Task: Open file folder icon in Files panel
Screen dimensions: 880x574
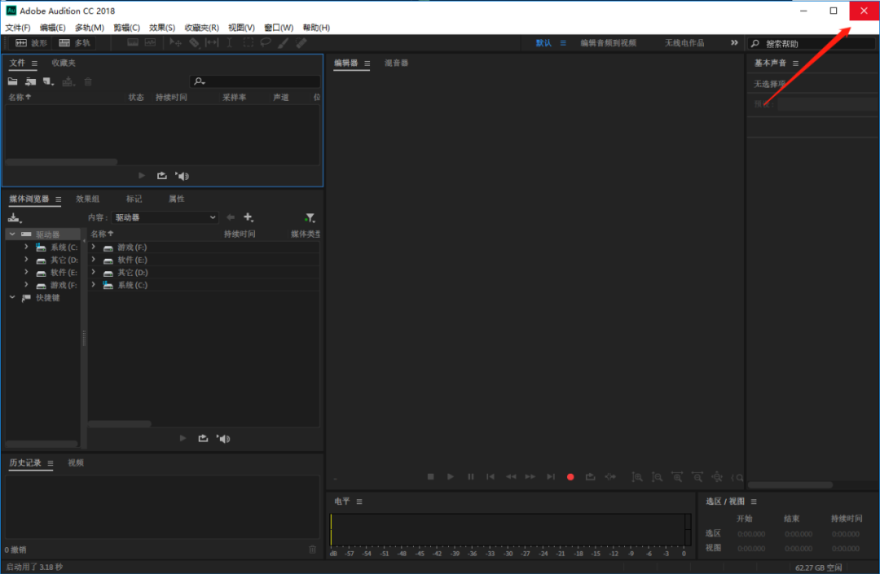Action: pos(12,82)
